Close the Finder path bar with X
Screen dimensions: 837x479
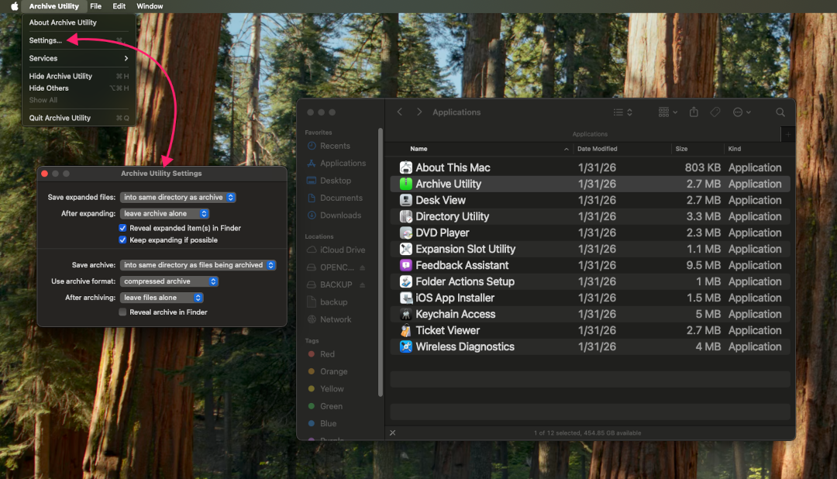[392, 432]
